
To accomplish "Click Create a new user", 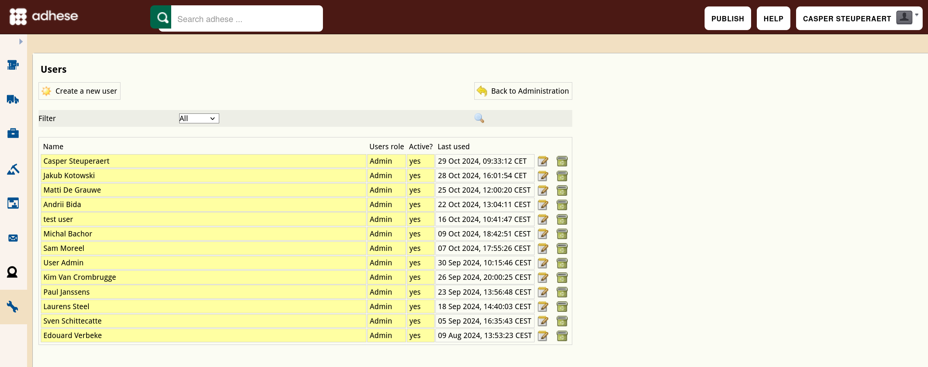I will click(79, 91).
